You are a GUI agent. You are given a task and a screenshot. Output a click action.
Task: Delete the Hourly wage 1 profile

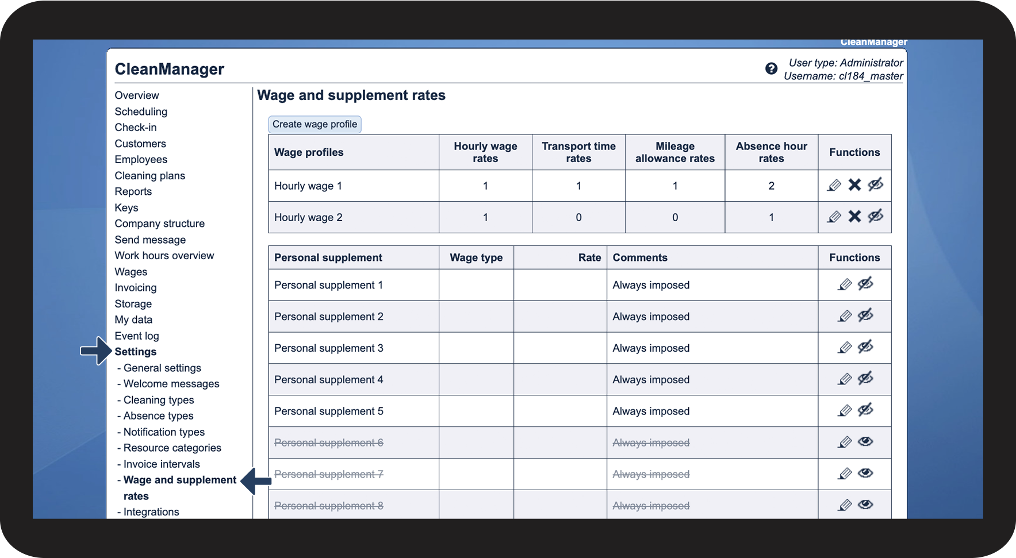854,185
